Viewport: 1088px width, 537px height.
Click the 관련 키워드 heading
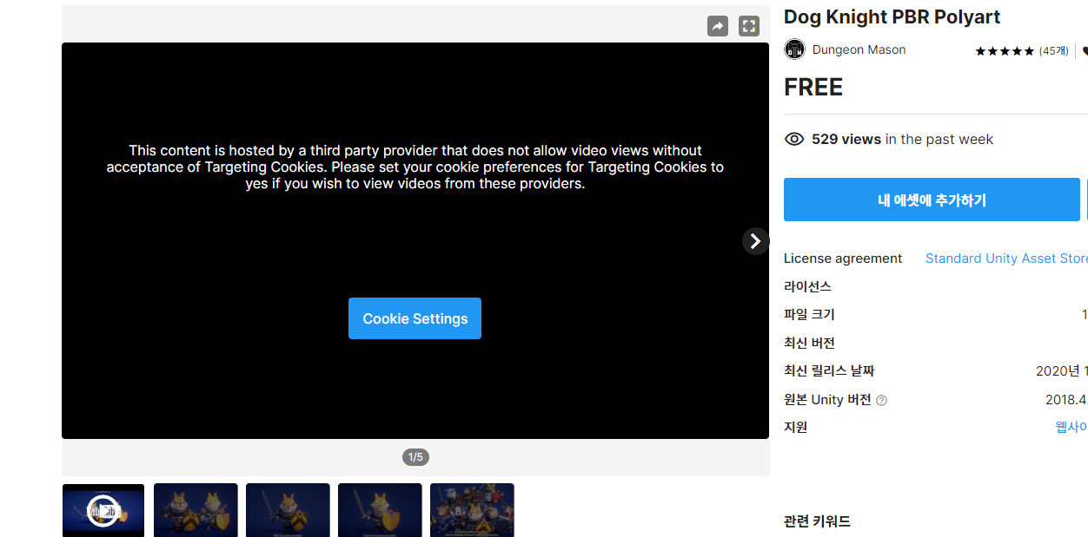point(817,521)
